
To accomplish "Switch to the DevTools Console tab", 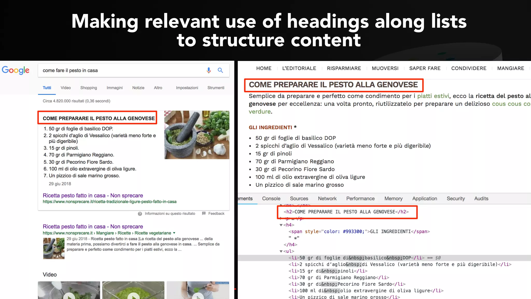I will (271, 199).
